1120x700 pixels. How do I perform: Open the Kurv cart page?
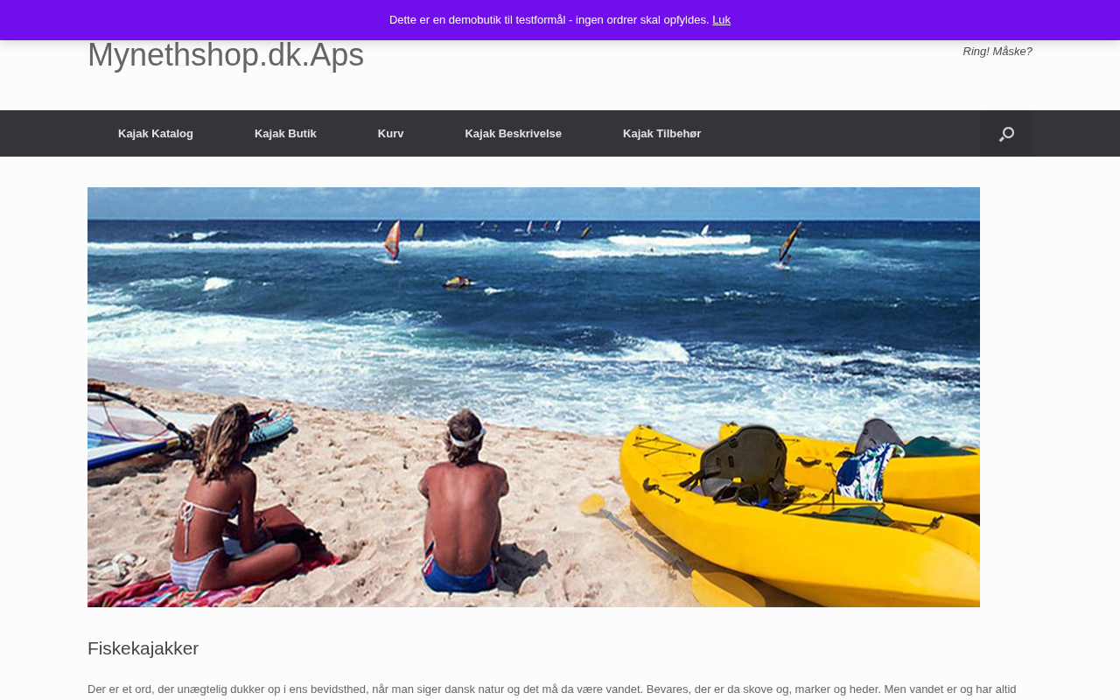click(390, 134)
